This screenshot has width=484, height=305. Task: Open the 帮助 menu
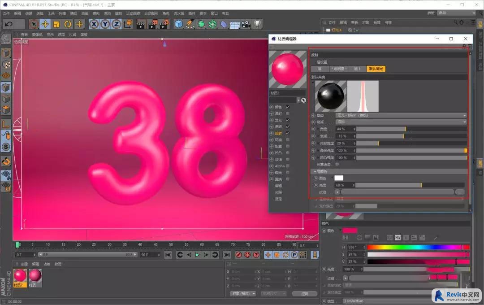pos(225,13)
